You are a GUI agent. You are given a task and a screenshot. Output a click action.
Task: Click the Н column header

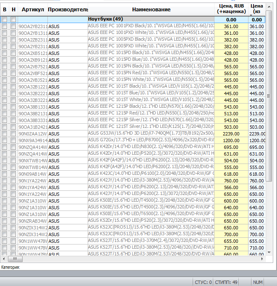13,9
